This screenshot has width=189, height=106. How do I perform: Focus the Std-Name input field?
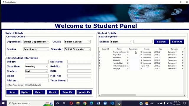[x=79, y=62]
